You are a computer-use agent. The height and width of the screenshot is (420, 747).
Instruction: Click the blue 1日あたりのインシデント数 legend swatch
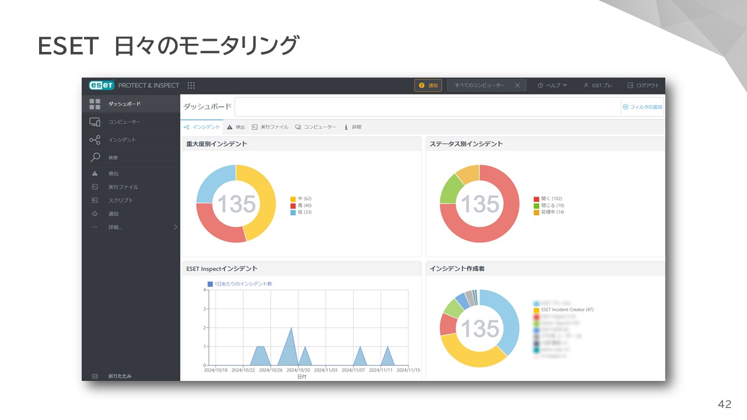click(x=211, y=284)
